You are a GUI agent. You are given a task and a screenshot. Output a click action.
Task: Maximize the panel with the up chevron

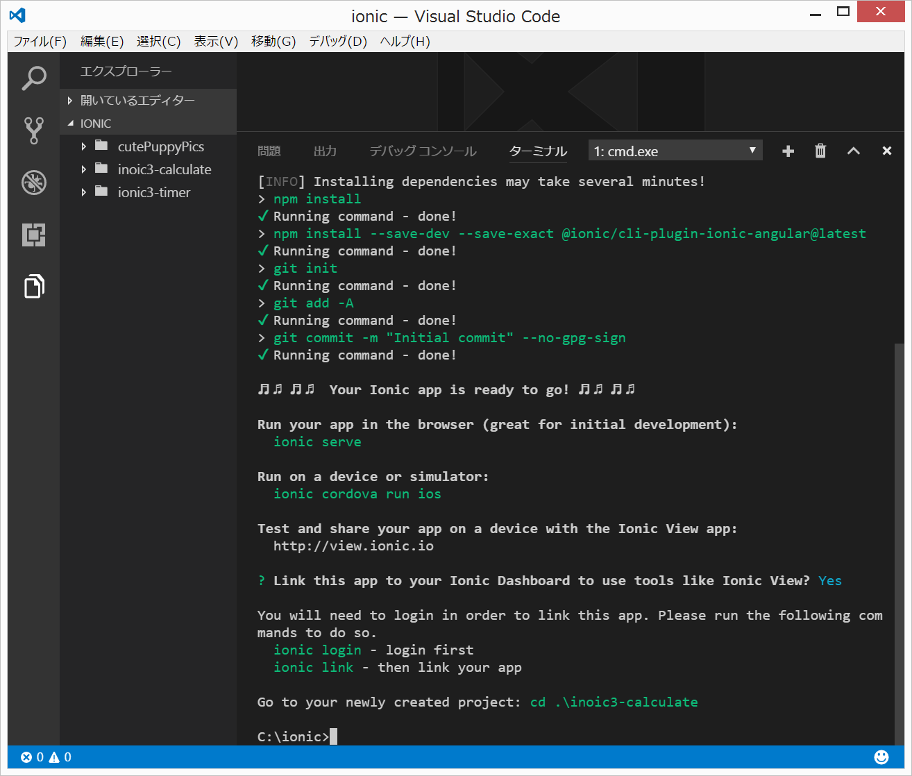pyautogui.click(x=854, y=151)
